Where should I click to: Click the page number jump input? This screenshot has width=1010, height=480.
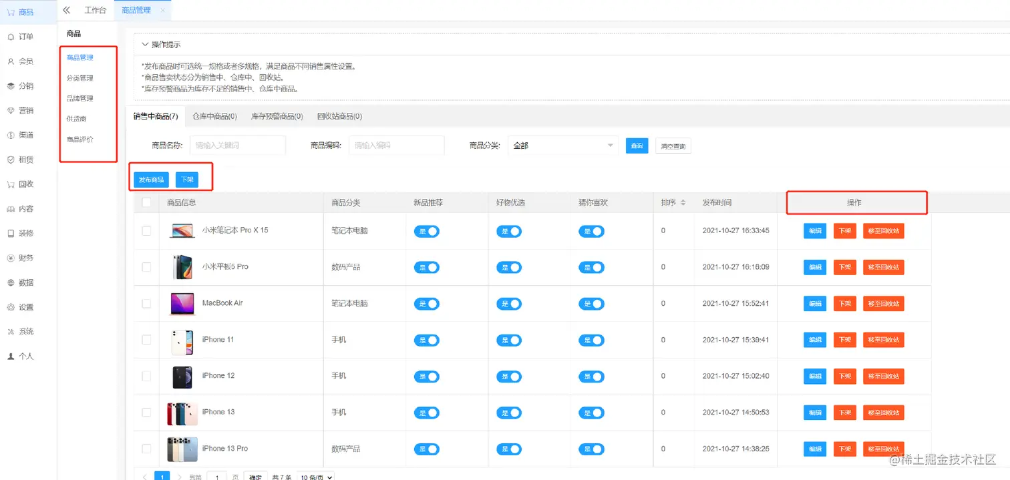[x=216, y=477]
